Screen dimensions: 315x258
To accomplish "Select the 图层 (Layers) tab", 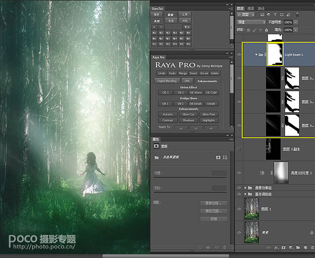I will pos(240,9).
